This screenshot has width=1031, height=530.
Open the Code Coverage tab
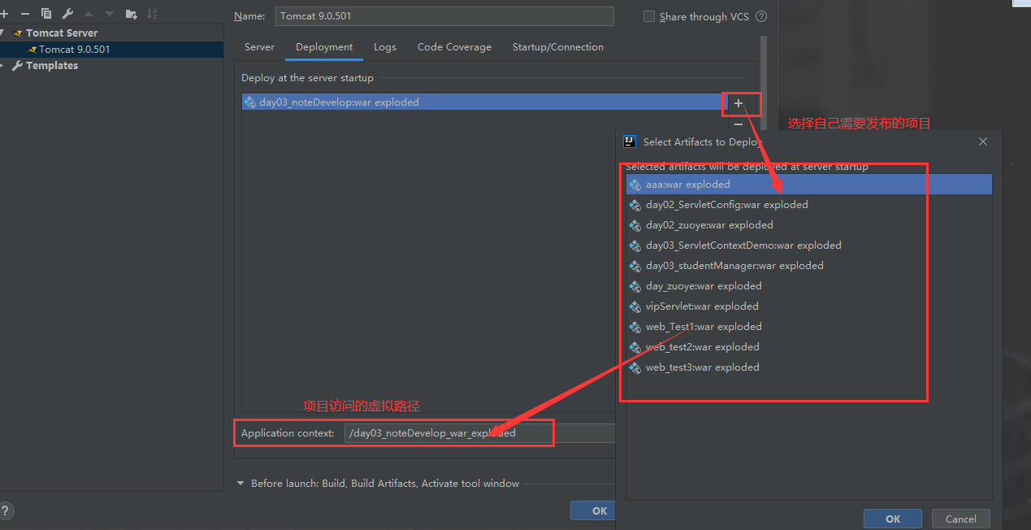454,47
